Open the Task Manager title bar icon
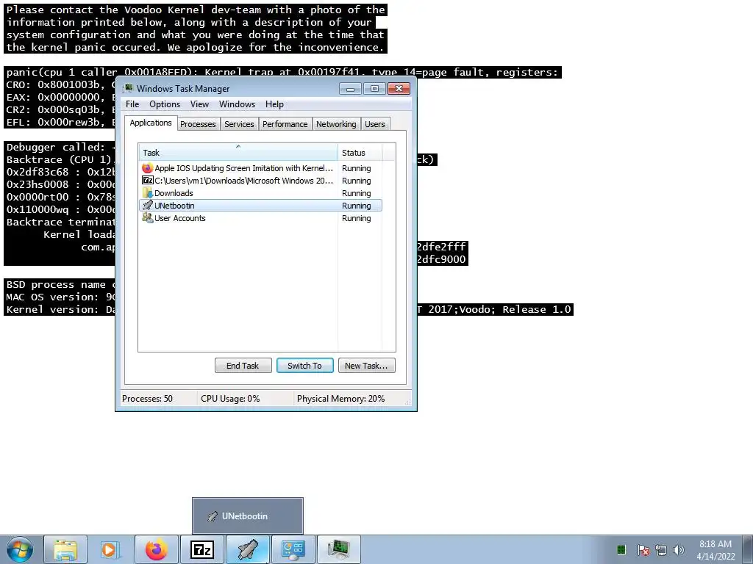This screenshot has width=753, height=564. coord(128,88)
